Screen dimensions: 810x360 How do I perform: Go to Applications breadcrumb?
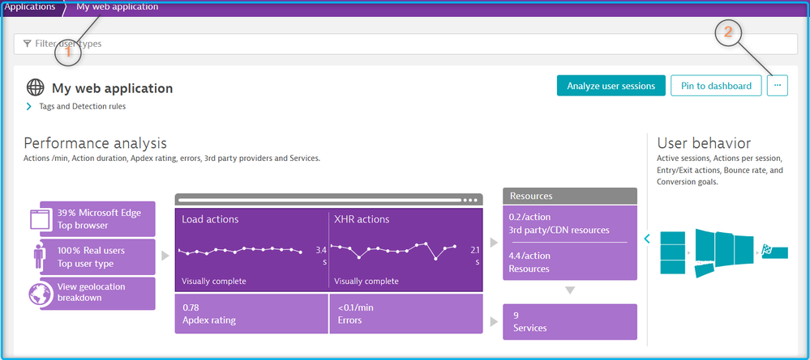(x=29, y=7)
